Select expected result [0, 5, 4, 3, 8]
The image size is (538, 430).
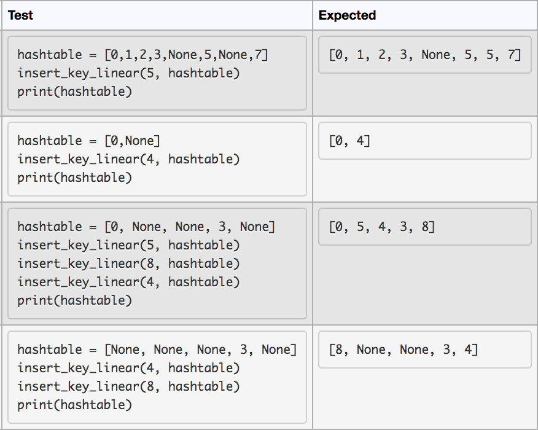tap(381, 227)
